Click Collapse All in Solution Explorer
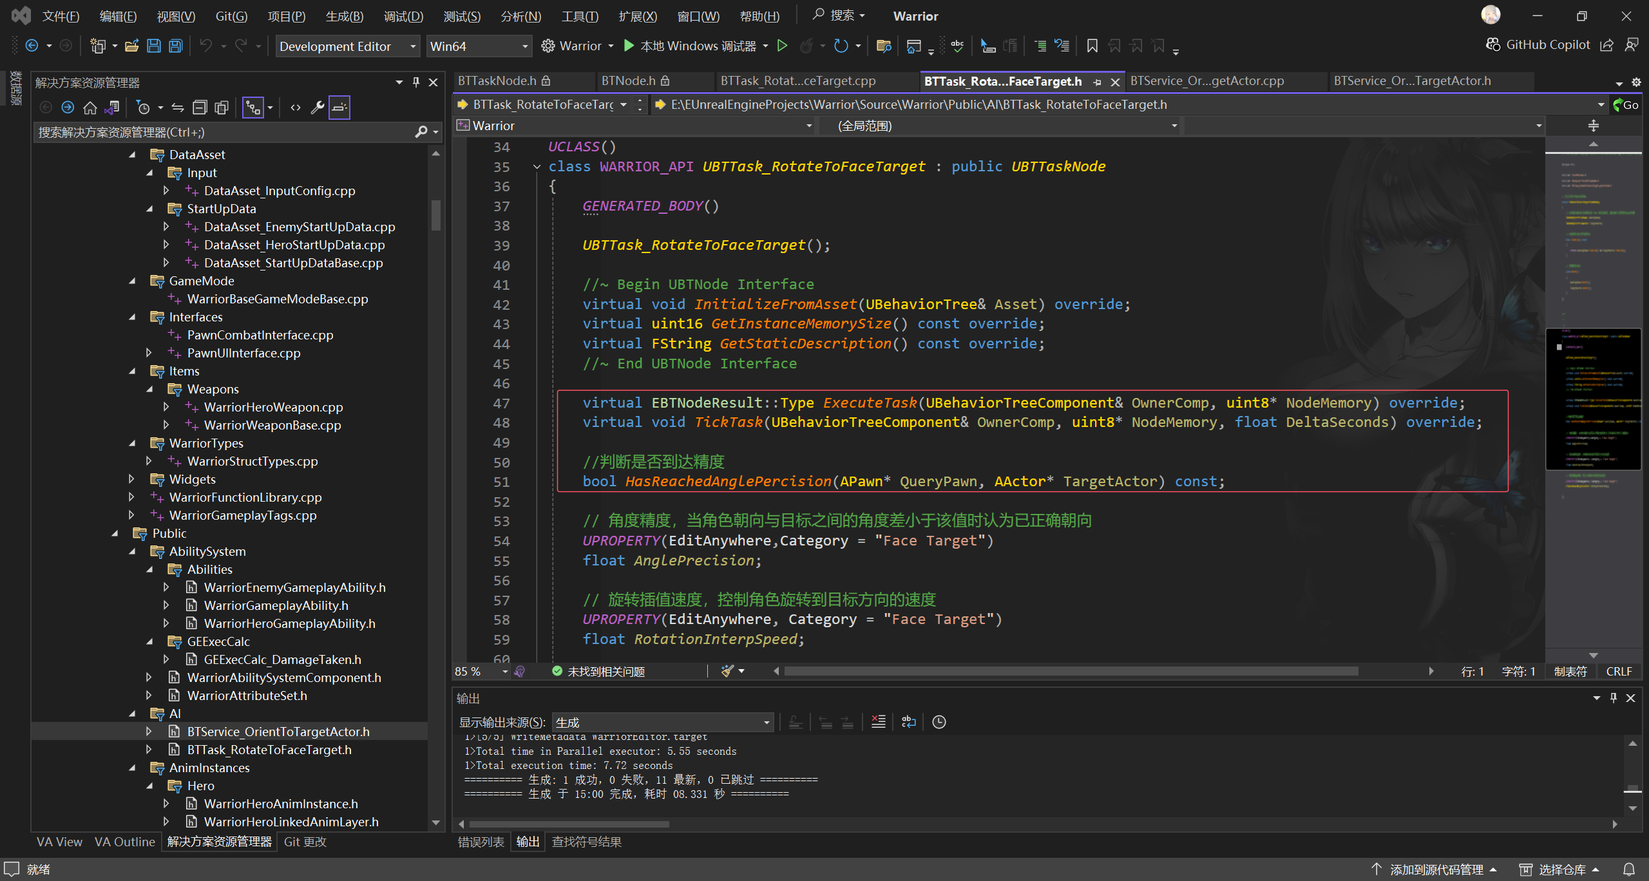Image resolution: width=1649 pixels, height=881 pixels. 200,108
